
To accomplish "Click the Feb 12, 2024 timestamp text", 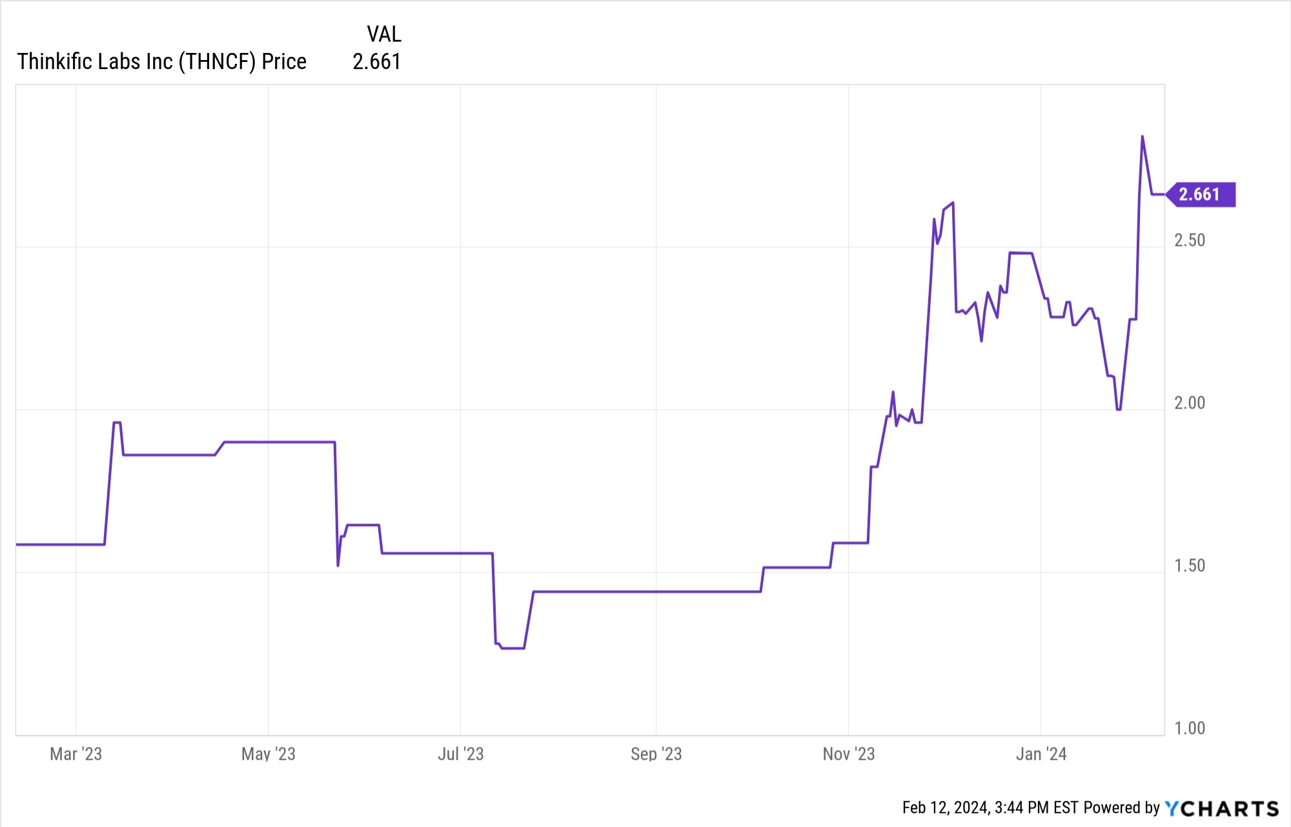I will tap(990, 808).
